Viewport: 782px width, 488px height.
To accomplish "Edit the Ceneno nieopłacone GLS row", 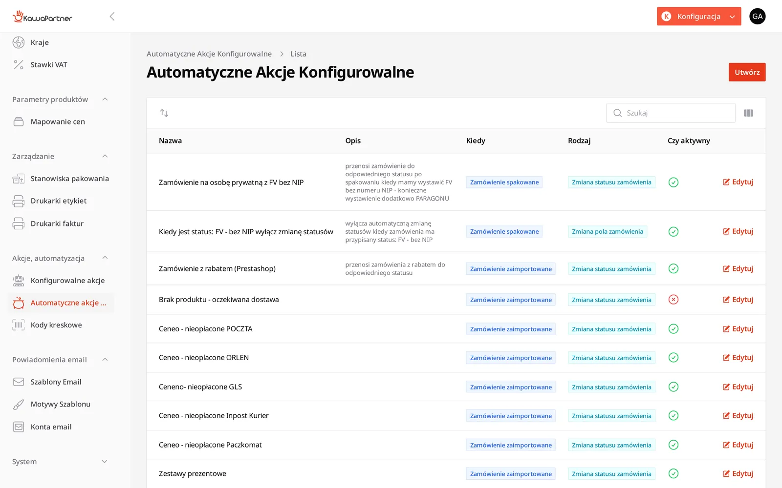I will coord(738,387).
